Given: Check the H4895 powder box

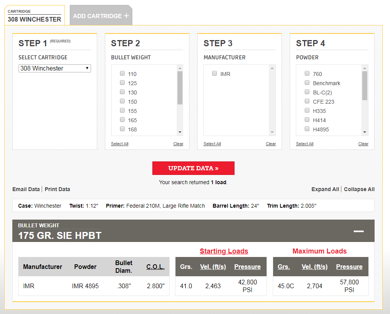Looking at the screenshot, I should click(307, 129).
